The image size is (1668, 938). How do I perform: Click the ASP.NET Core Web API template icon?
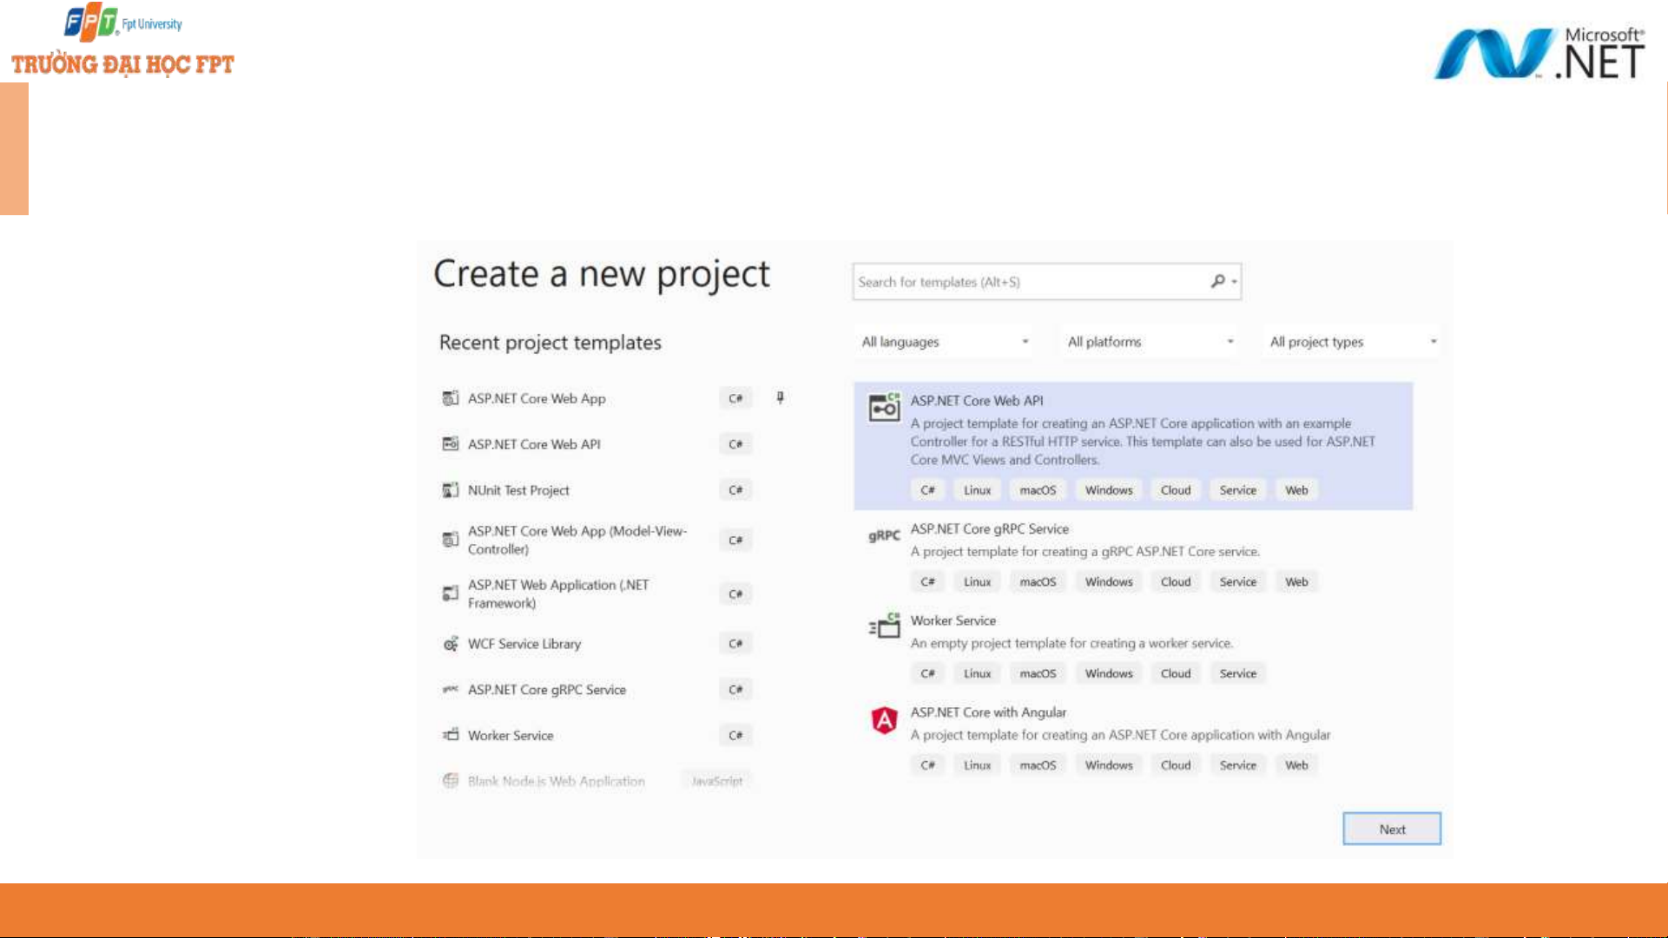click(x=884, y=406)
